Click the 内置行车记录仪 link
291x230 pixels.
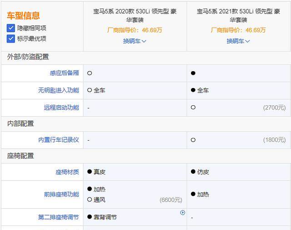pyautogui.click(x=59, y=140)
